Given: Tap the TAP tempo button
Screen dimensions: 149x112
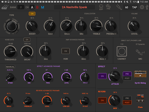Looking at the screenshot, I should tap(134, 7).
